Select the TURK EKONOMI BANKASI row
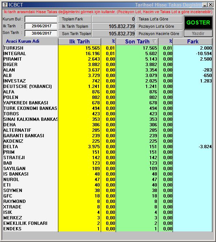Screen dimensions: 216x242 tap(108, 108)
